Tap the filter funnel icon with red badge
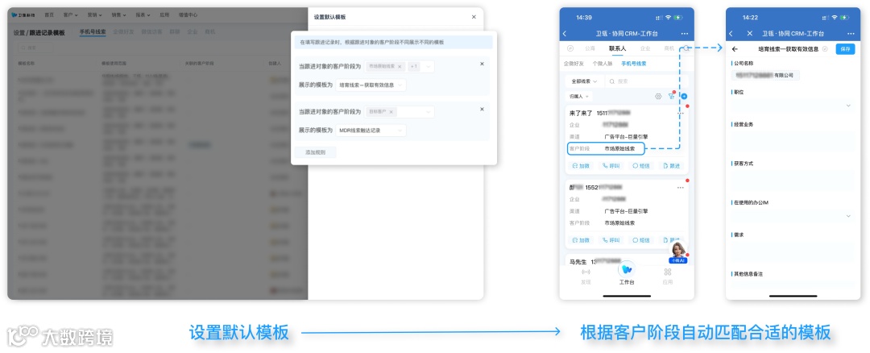This screenshot has width=870, height=353. 671,96
